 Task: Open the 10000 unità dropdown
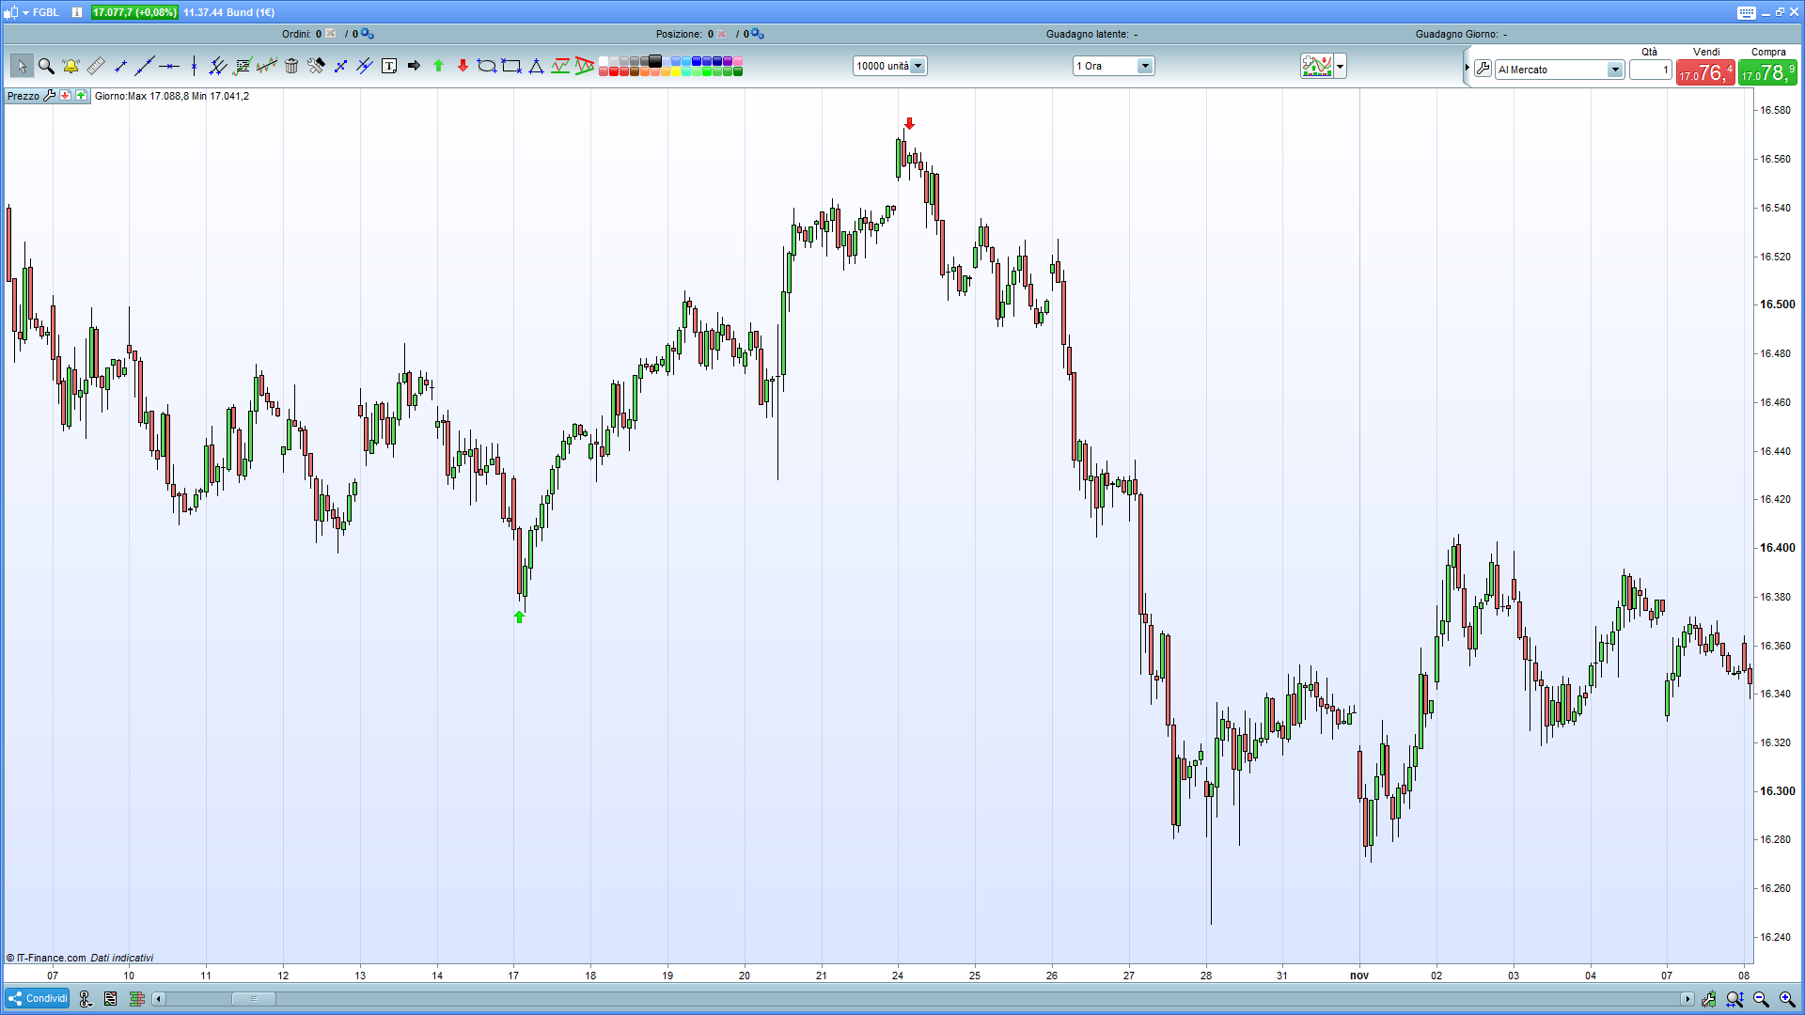(x=918, y=66)
